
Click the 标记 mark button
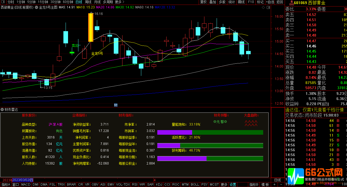(x=260, y=2)
